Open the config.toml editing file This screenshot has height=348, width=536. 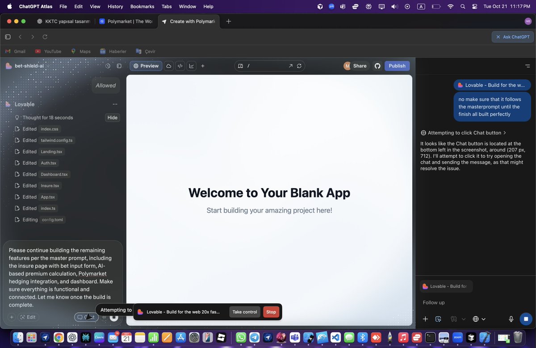[x=52, y=220]
